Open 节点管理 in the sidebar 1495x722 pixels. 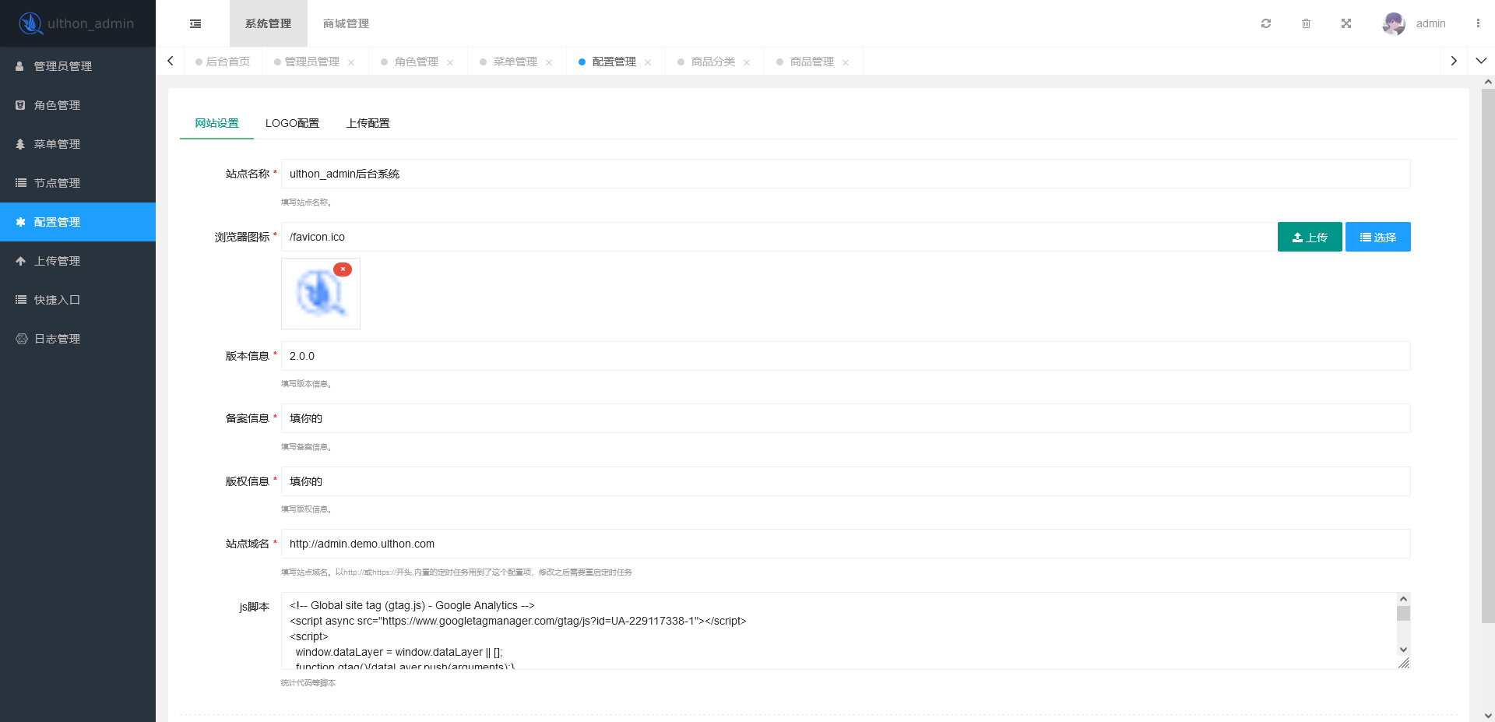[x=78, y=183]
